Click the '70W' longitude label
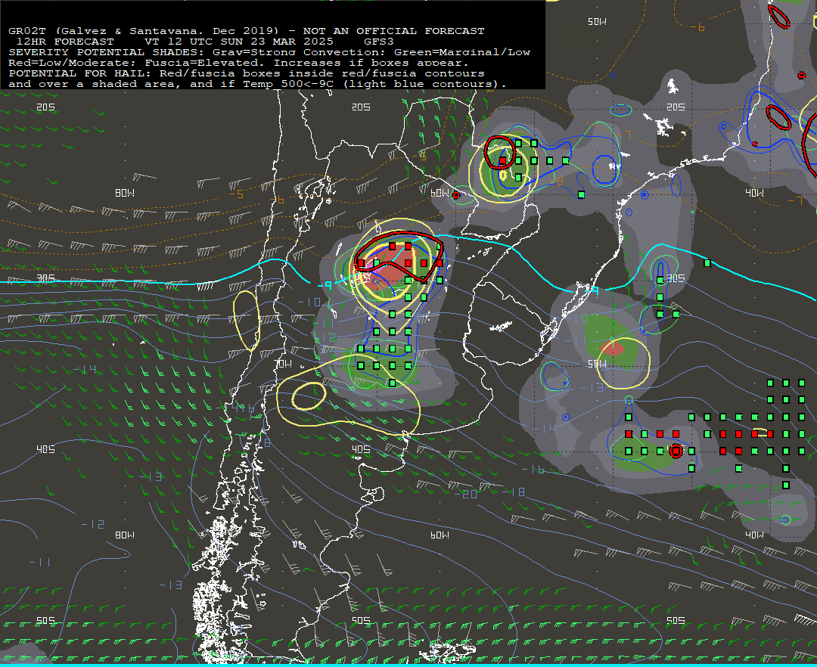The height and width of the screenshot is (667, 817). (x=284, y=364)
